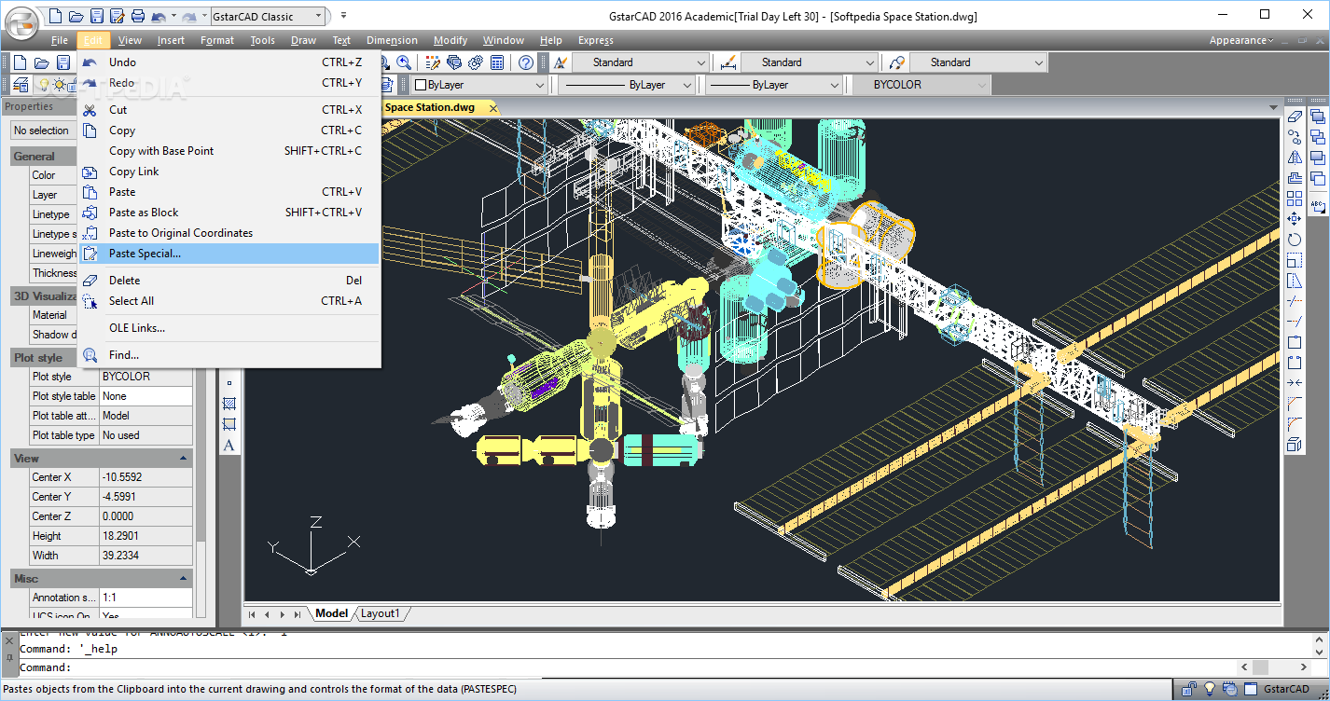Select the Explode tool
The image size is (1330, 701).
point(1295,445)
